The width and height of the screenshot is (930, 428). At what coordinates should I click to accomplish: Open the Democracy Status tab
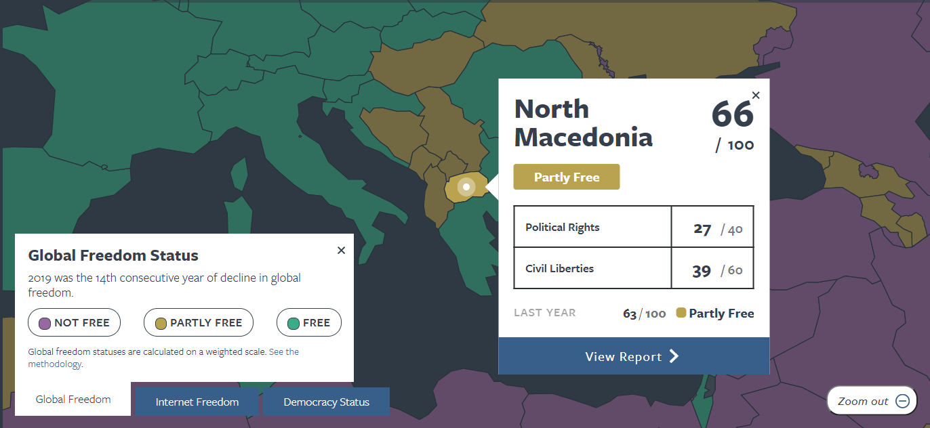click(x=326, y=402)
